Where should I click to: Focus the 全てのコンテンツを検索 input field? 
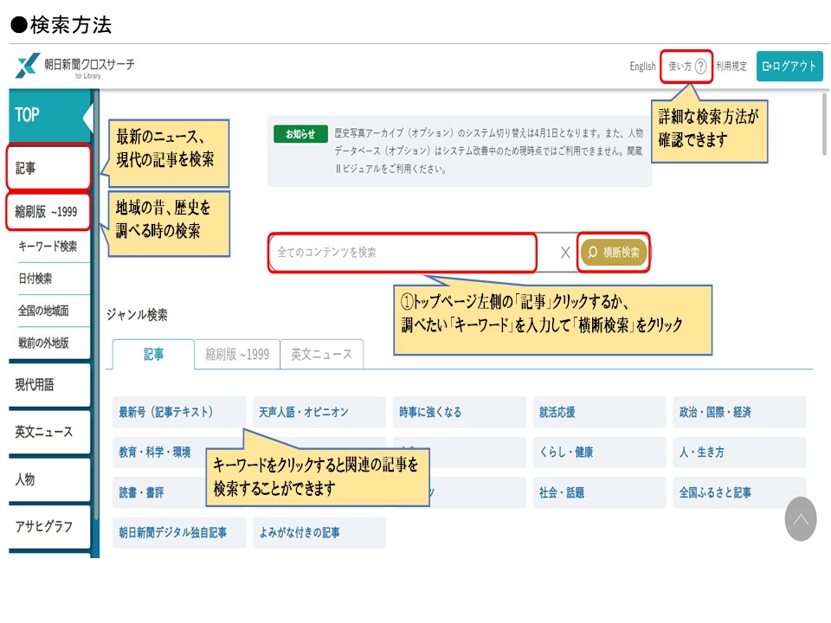pos(403,253)
